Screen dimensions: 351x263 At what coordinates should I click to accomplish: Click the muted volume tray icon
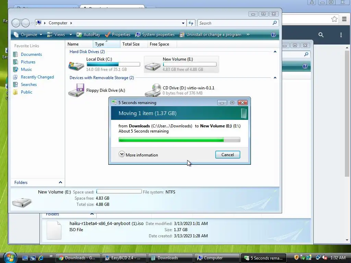(x=325, y=258)
